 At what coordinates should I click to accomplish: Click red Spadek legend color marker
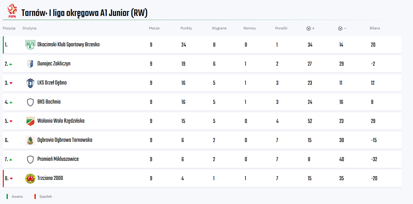tap(35, 196)
